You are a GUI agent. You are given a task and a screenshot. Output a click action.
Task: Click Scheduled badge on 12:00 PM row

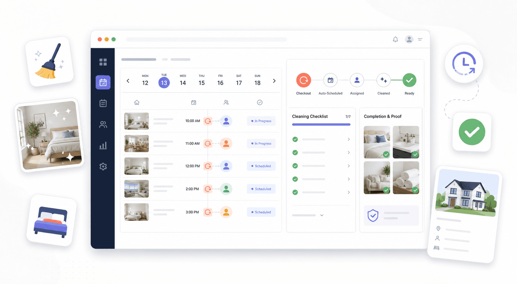click(261, 166)
